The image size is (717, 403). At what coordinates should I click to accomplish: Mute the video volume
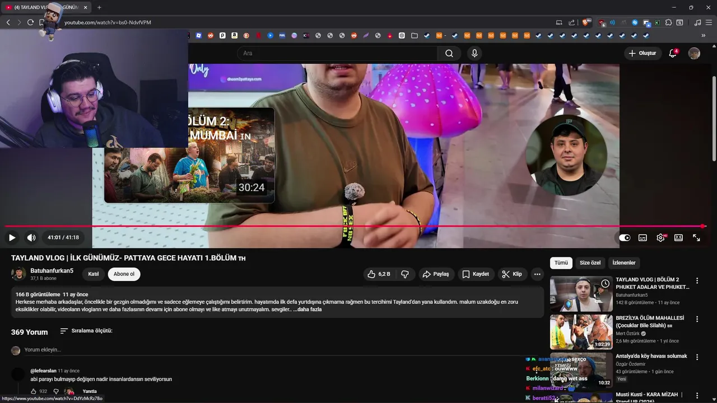pos(31,237)
